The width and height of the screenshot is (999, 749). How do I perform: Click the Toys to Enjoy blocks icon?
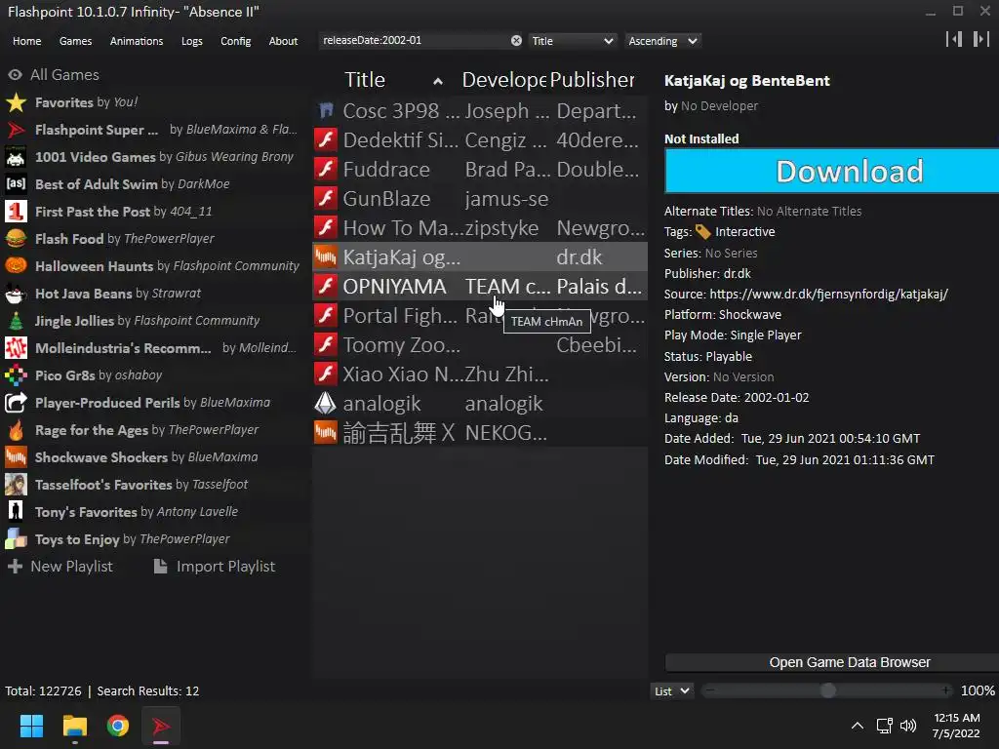pyautogui.click(x=16, y=539)
